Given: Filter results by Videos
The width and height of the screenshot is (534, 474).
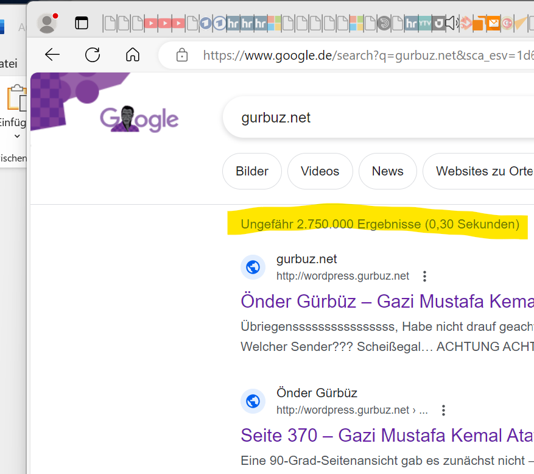Looking at the screenshot, I should [x=320, y=171].
